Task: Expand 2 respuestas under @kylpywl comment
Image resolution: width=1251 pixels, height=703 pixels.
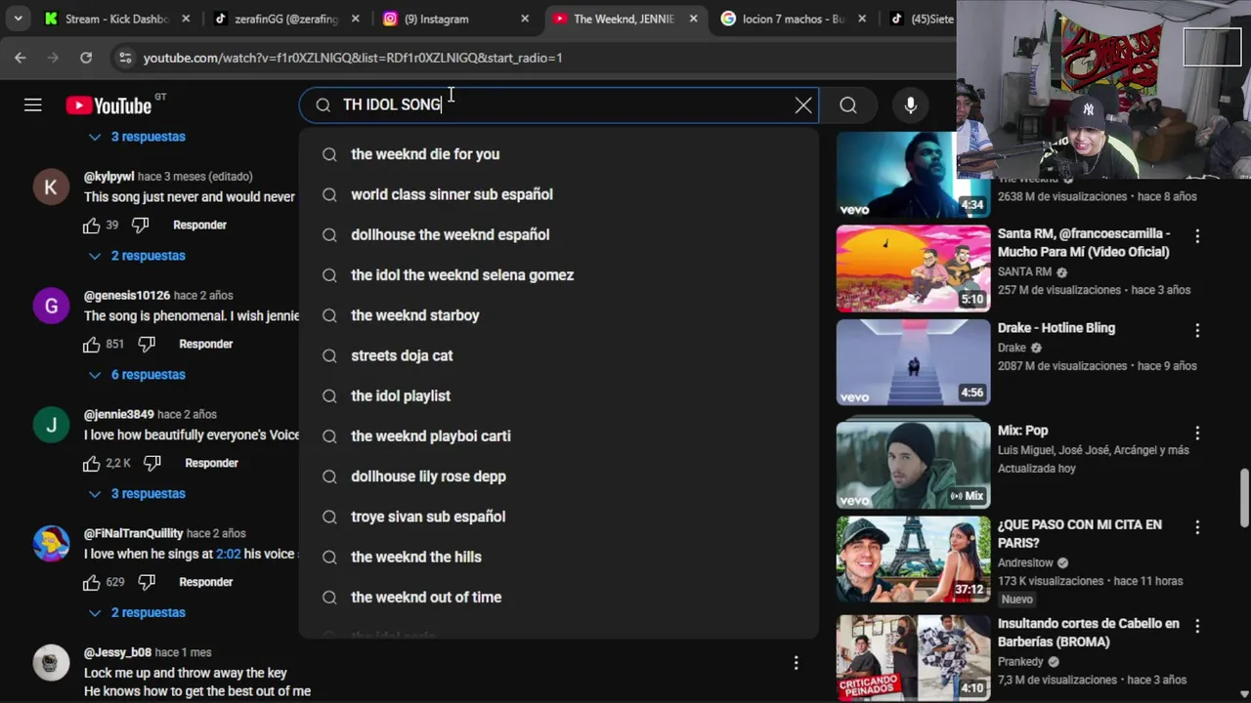Action: [x=137, y=256]
